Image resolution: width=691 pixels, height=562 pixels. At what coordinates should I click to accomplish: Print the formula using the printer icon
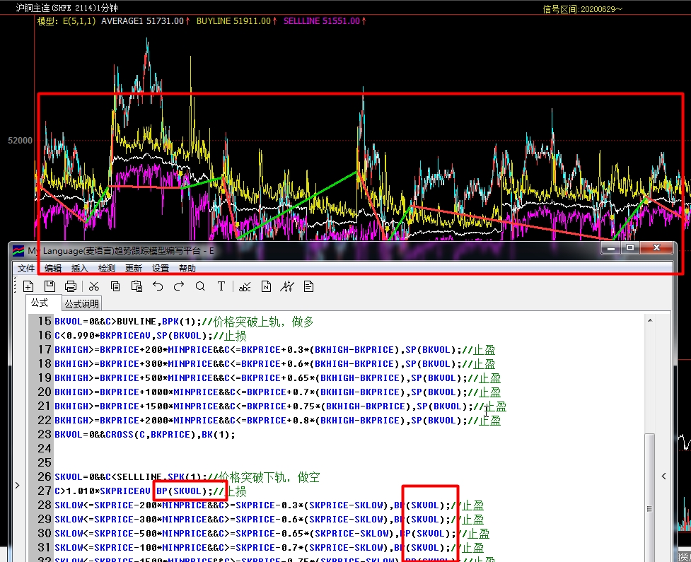click(71, 286)
